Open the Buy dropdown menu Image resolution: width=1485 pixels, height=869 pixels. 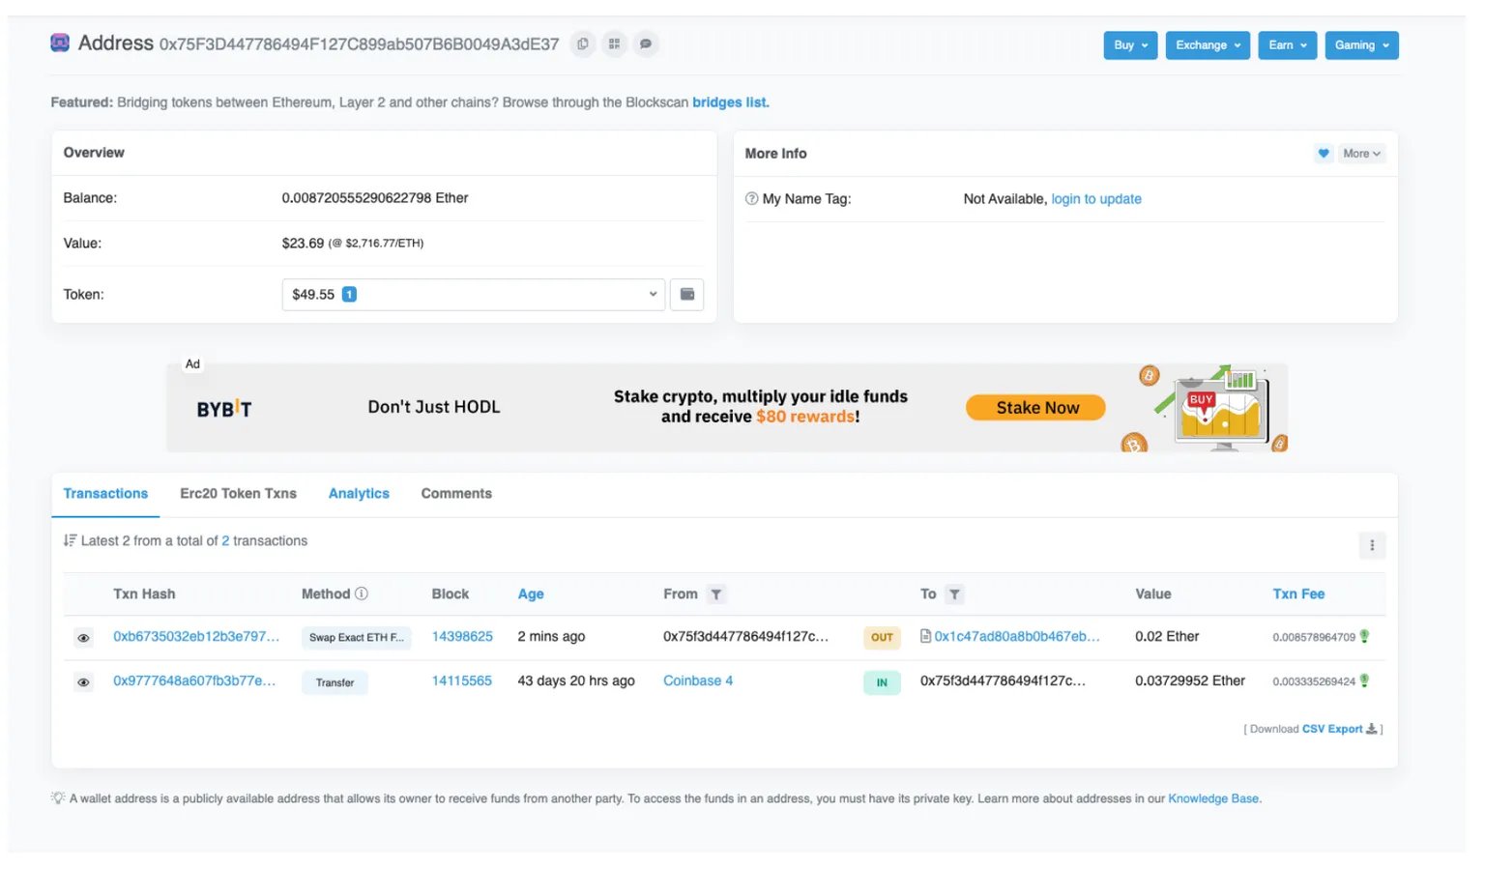click(1130, 45)
